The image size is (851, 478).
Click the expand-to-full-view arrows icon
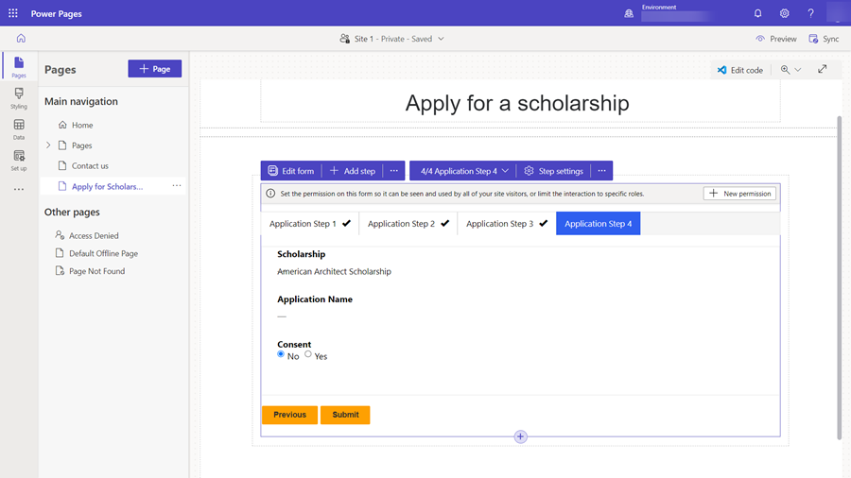pos(822,70)
